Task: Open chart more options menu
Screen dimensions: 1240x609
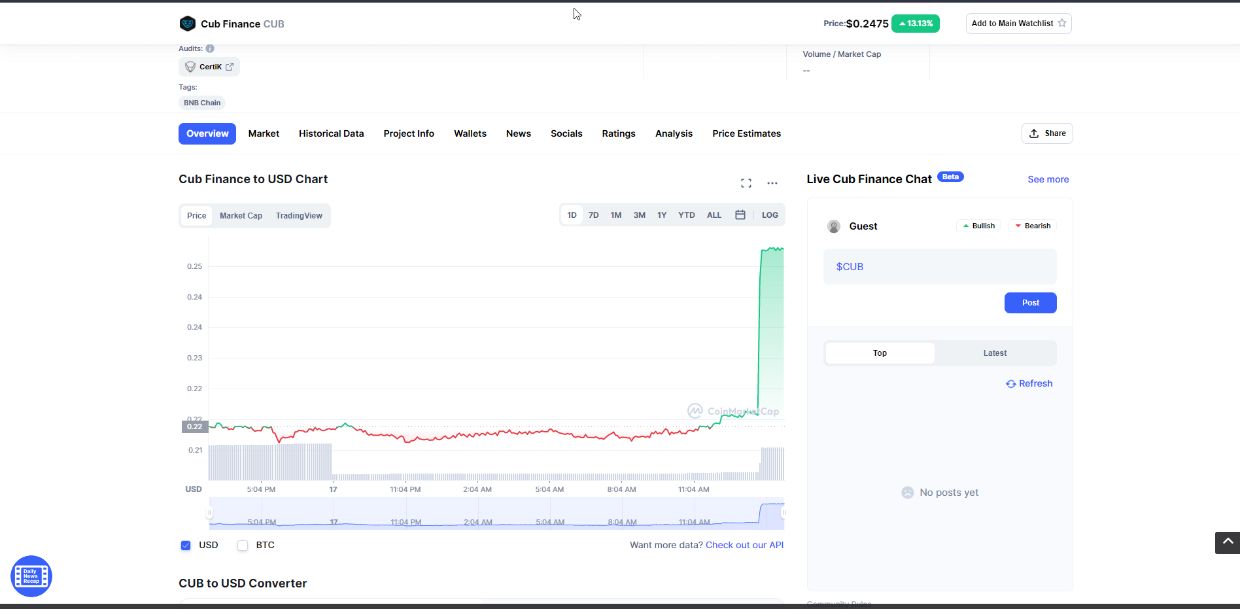Action: point(772,183)
